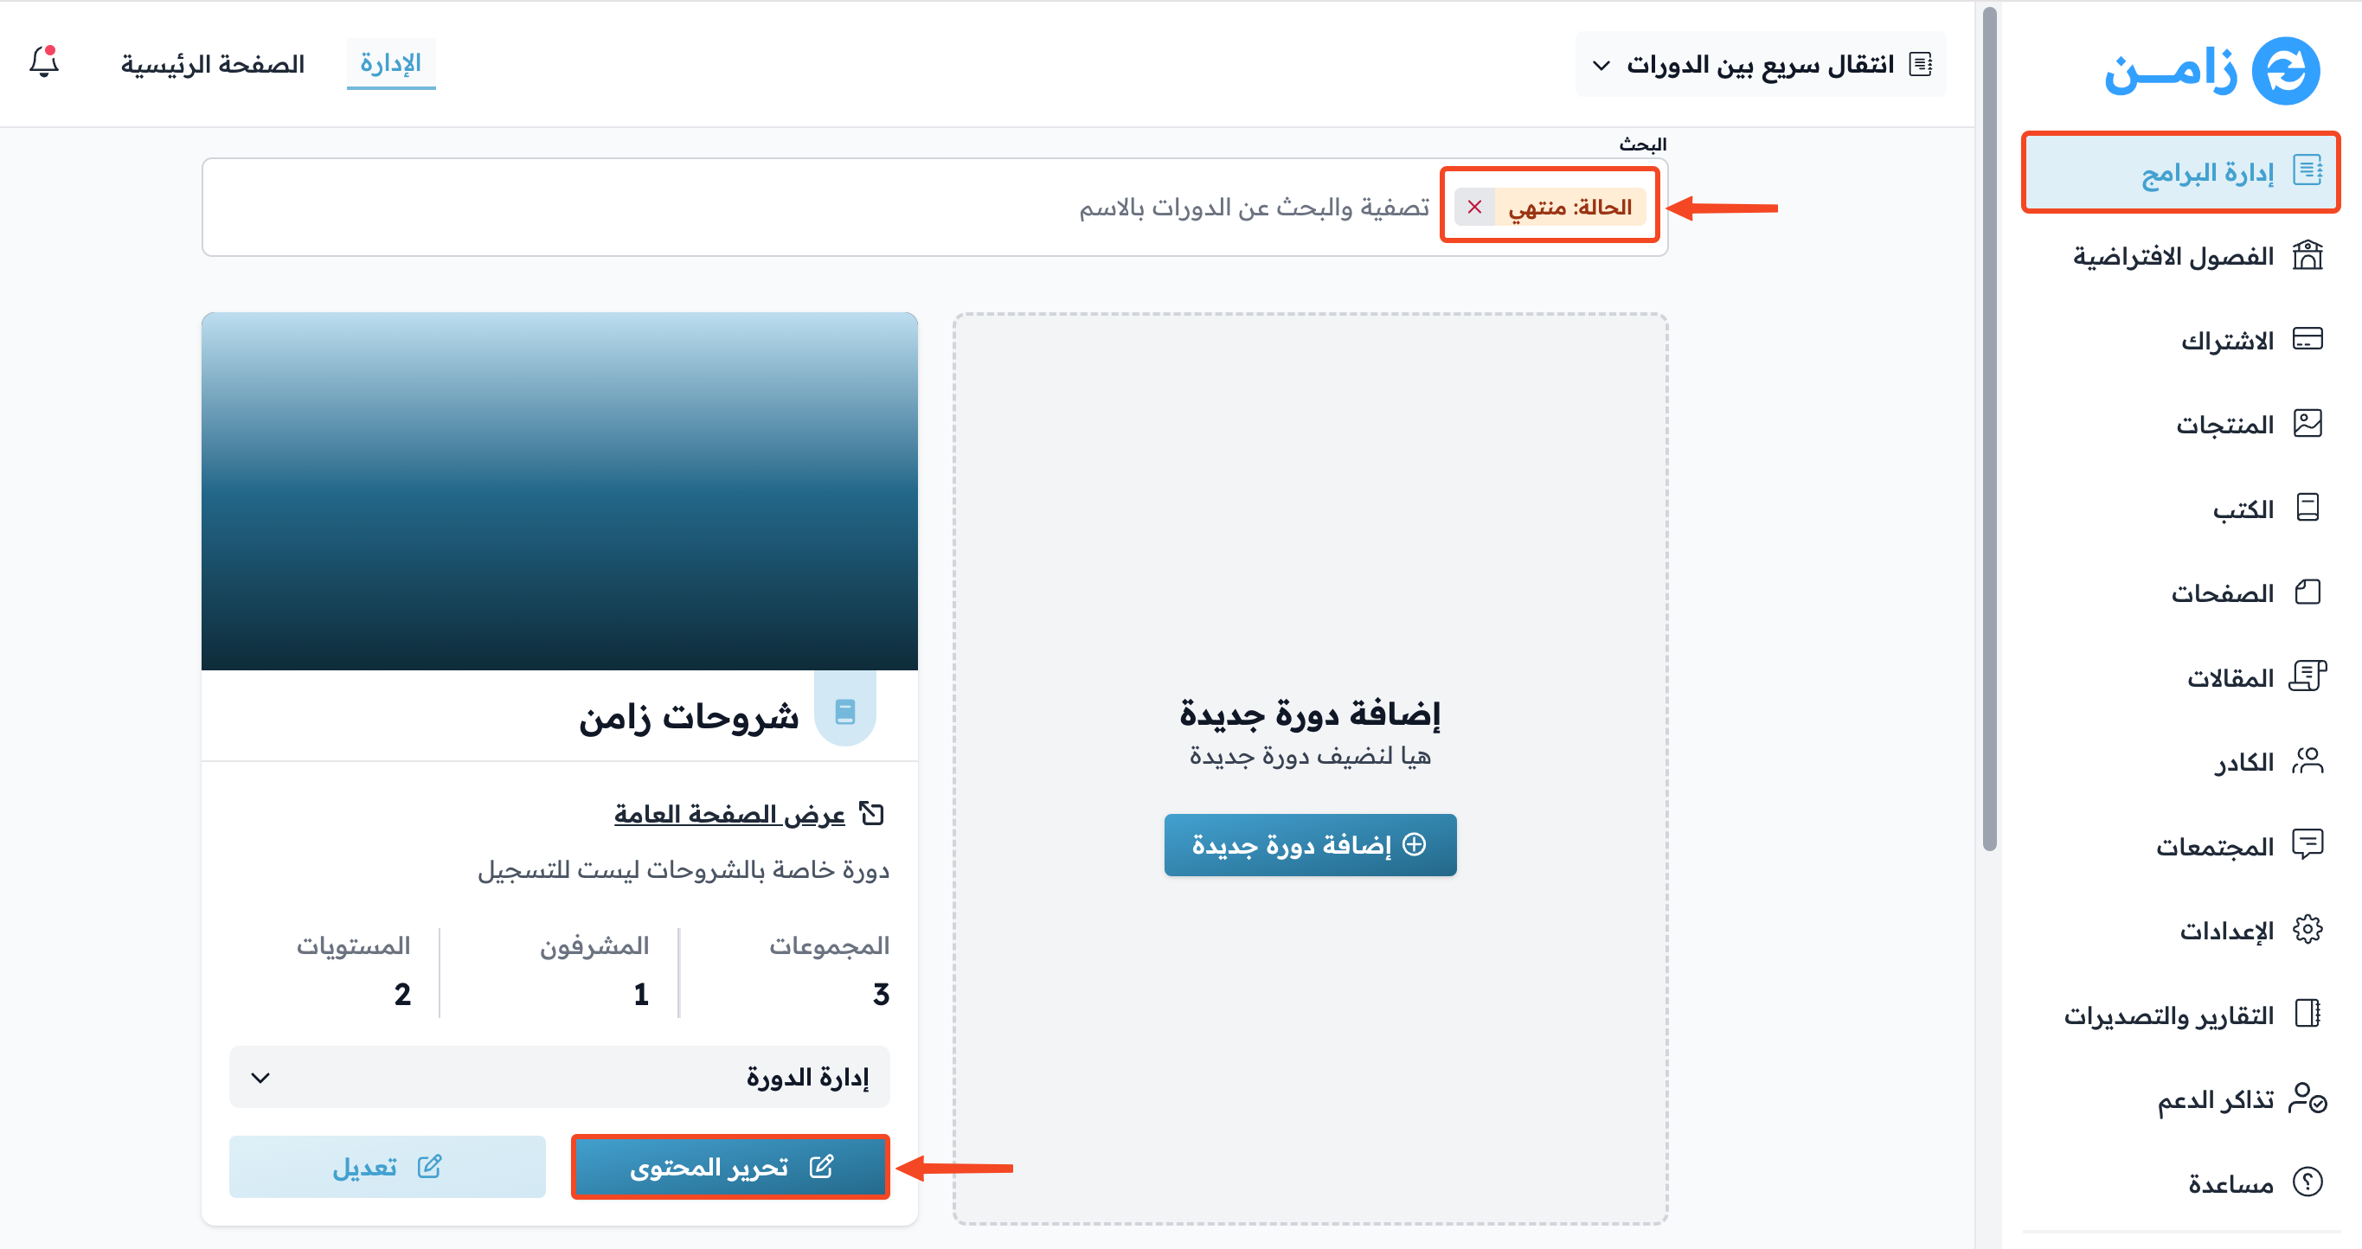The image size is (2362, 1249).
Task: Click the gear icon beside الإعدادات
Action: pyautogui.click(x=2307, y=929)
